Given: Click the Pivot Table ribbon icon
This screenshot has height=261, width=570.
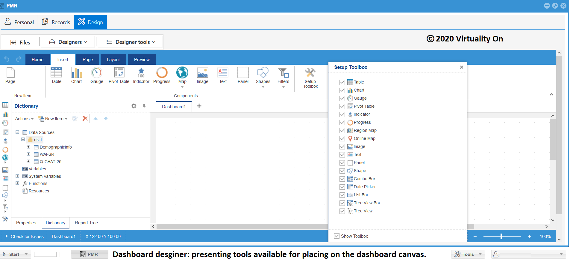Looking at the screenshot, I should tap(119, 75).
